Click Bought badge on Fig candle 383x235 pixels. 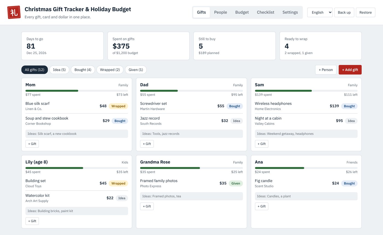pyautogui.click(x=349, y=183)
